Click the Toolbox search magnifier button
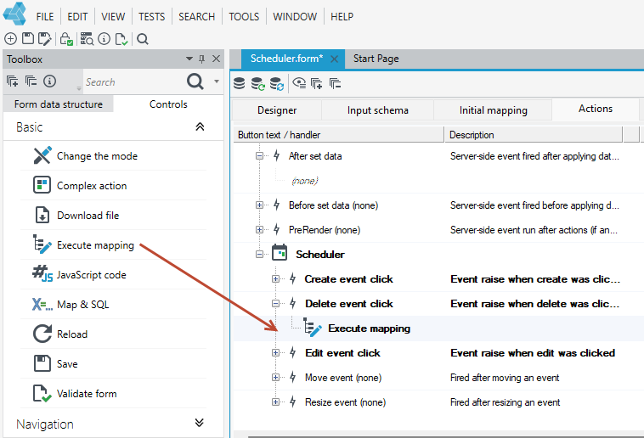644x438 pixels. [x=195, y=81]
